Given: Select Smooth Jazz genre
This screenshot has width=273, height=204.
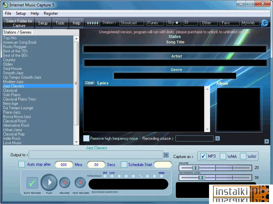Looking at the screenshot, I should [x=13, y=73].
